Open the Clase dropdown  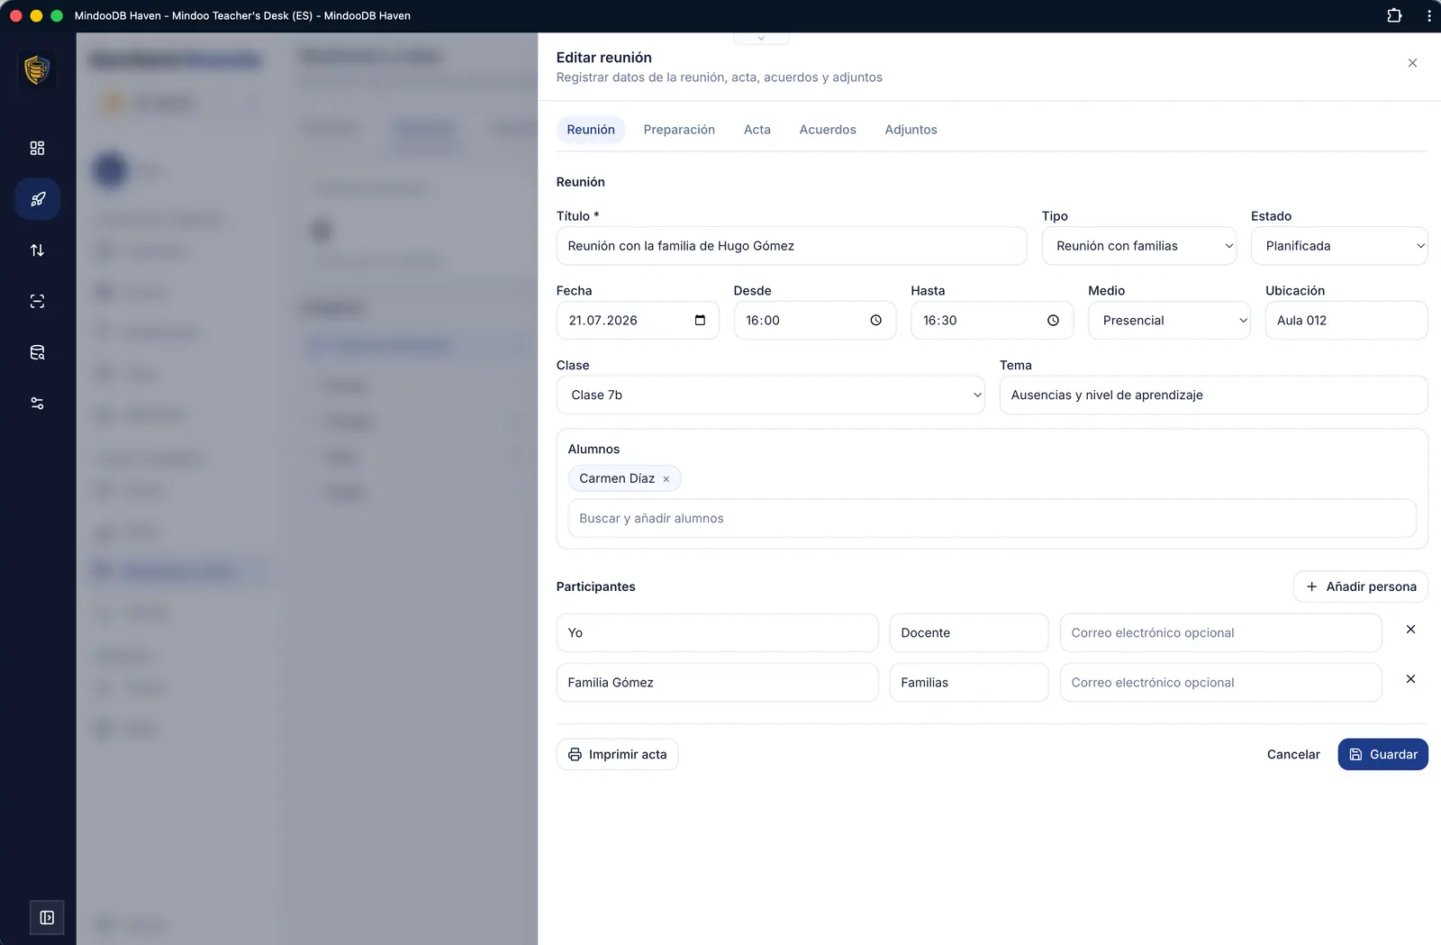coord(770,395)
